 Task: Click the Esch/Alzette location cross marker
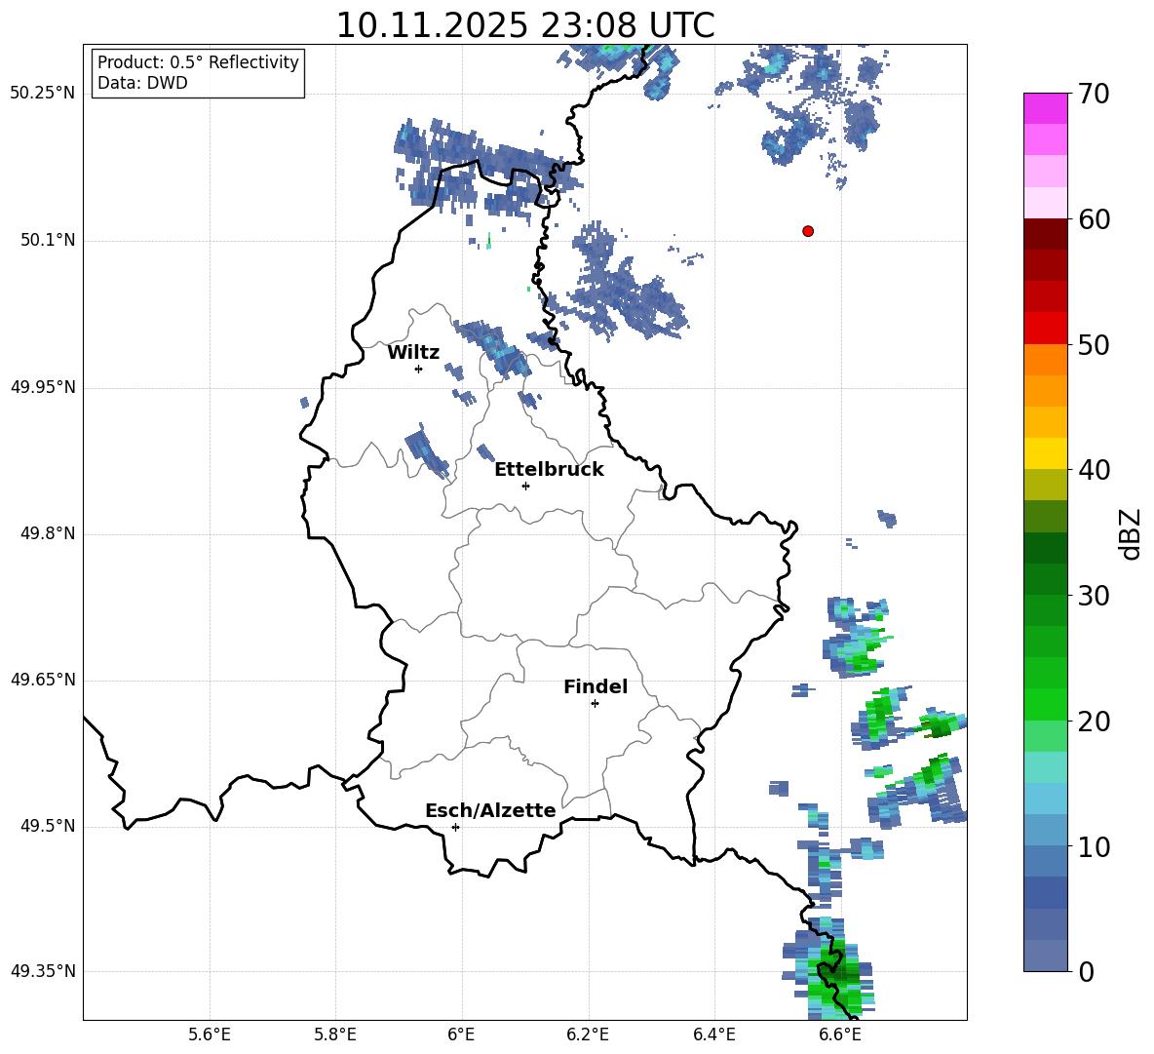click(455, 827)
